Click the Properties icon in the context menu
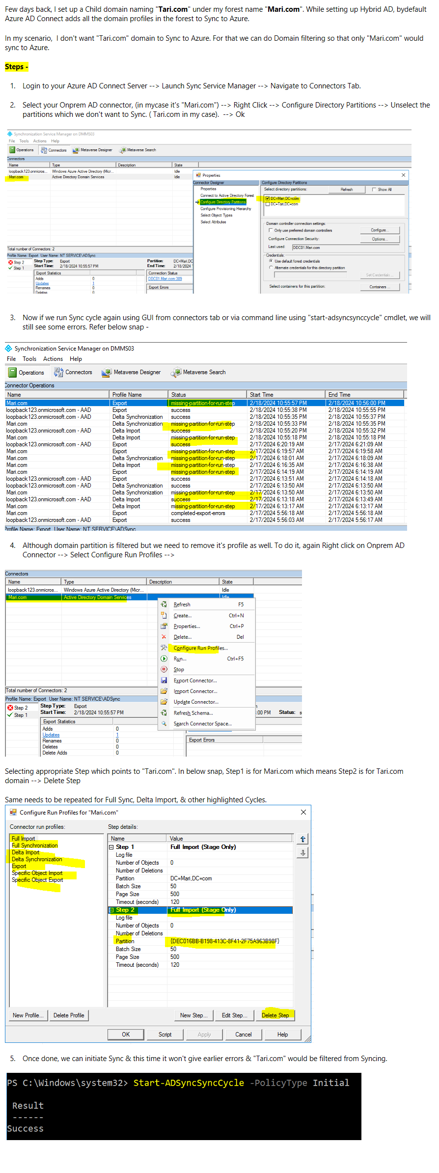Image resolution: width=439 pixels, height=1173 pixels. tap(164, 626)
